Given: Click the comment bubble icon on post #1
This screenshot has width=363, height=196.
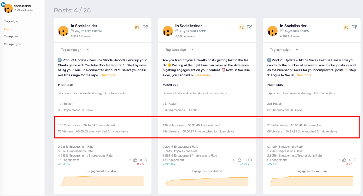Looking at the screenshot, I should point(145,160).
